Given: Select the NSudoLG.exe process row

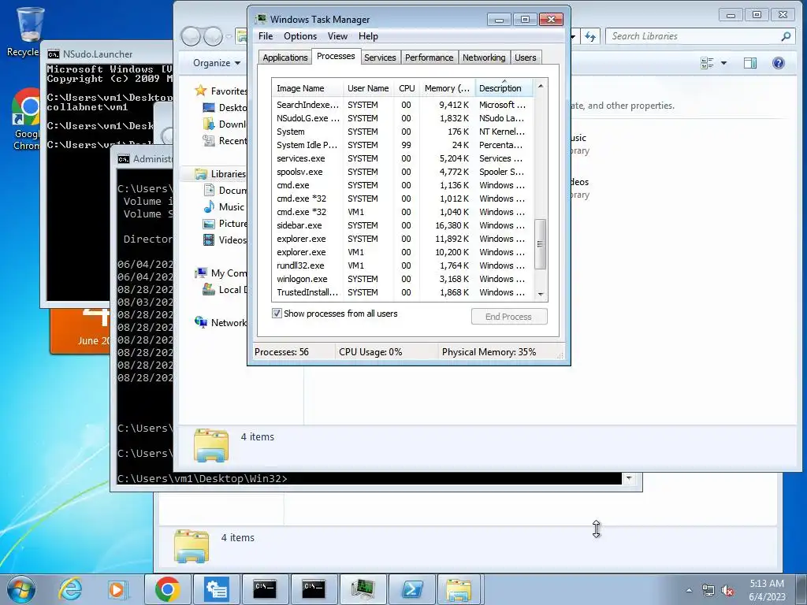Looking at the screenshot, I should (x=403, y=118).
